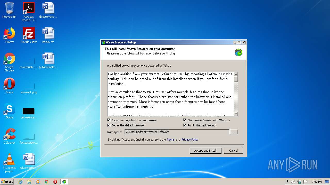Image resolution: width=330 pixels, height=185 pixels.
Task: Open File Explorer from taskbar
Action: click(x=29, y=182)
